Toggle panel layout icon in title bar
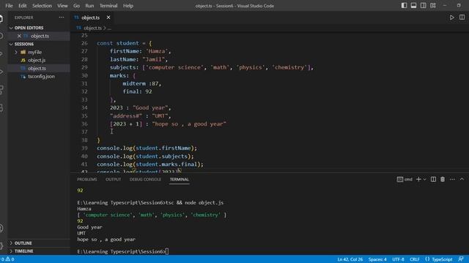This screenshot has width=469, height=263. (413, 5)
